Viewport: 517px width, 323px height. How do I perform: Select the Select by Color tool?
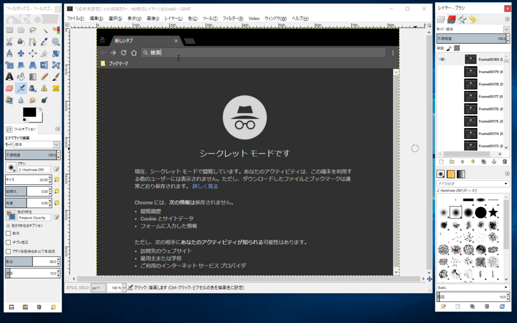56,30
